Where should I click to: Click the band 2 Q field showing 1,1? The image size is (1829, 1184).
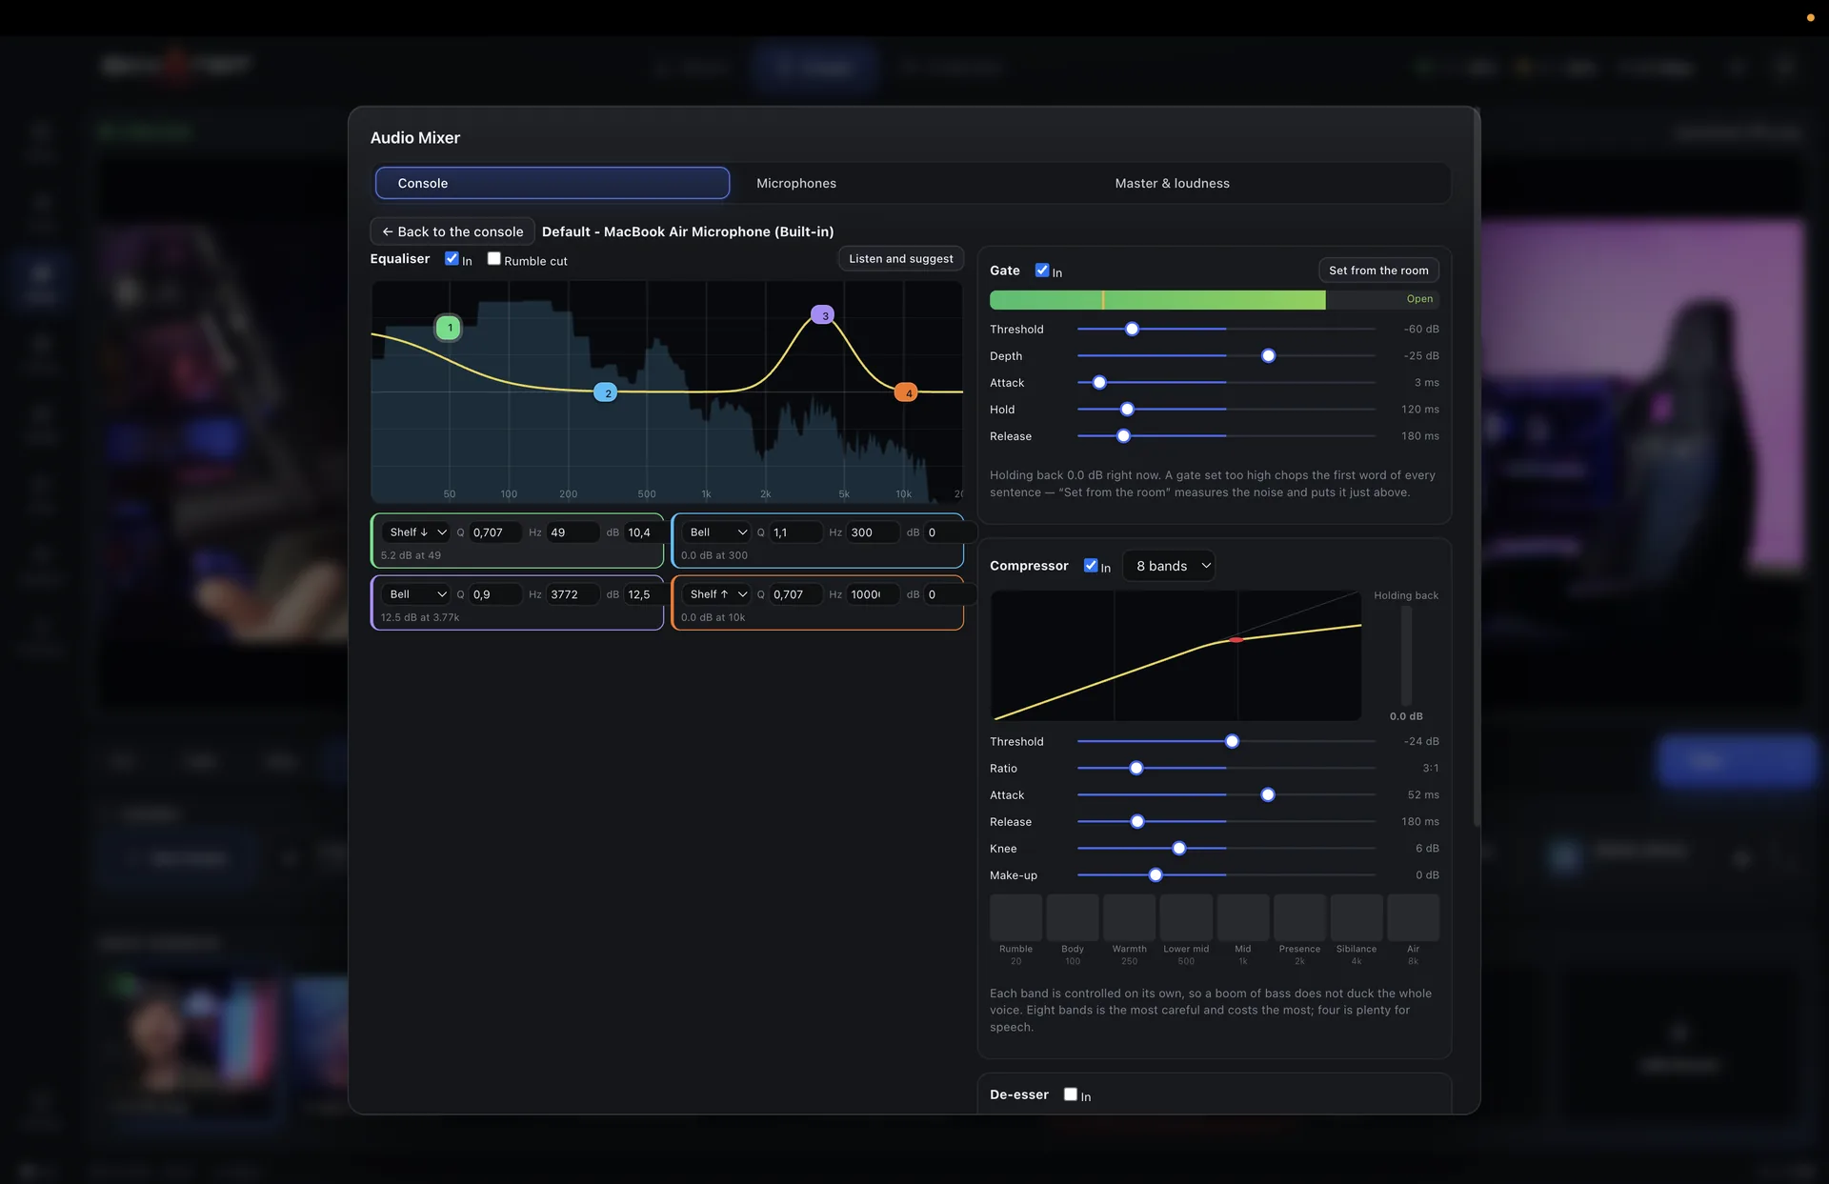(x=794, y=532)
